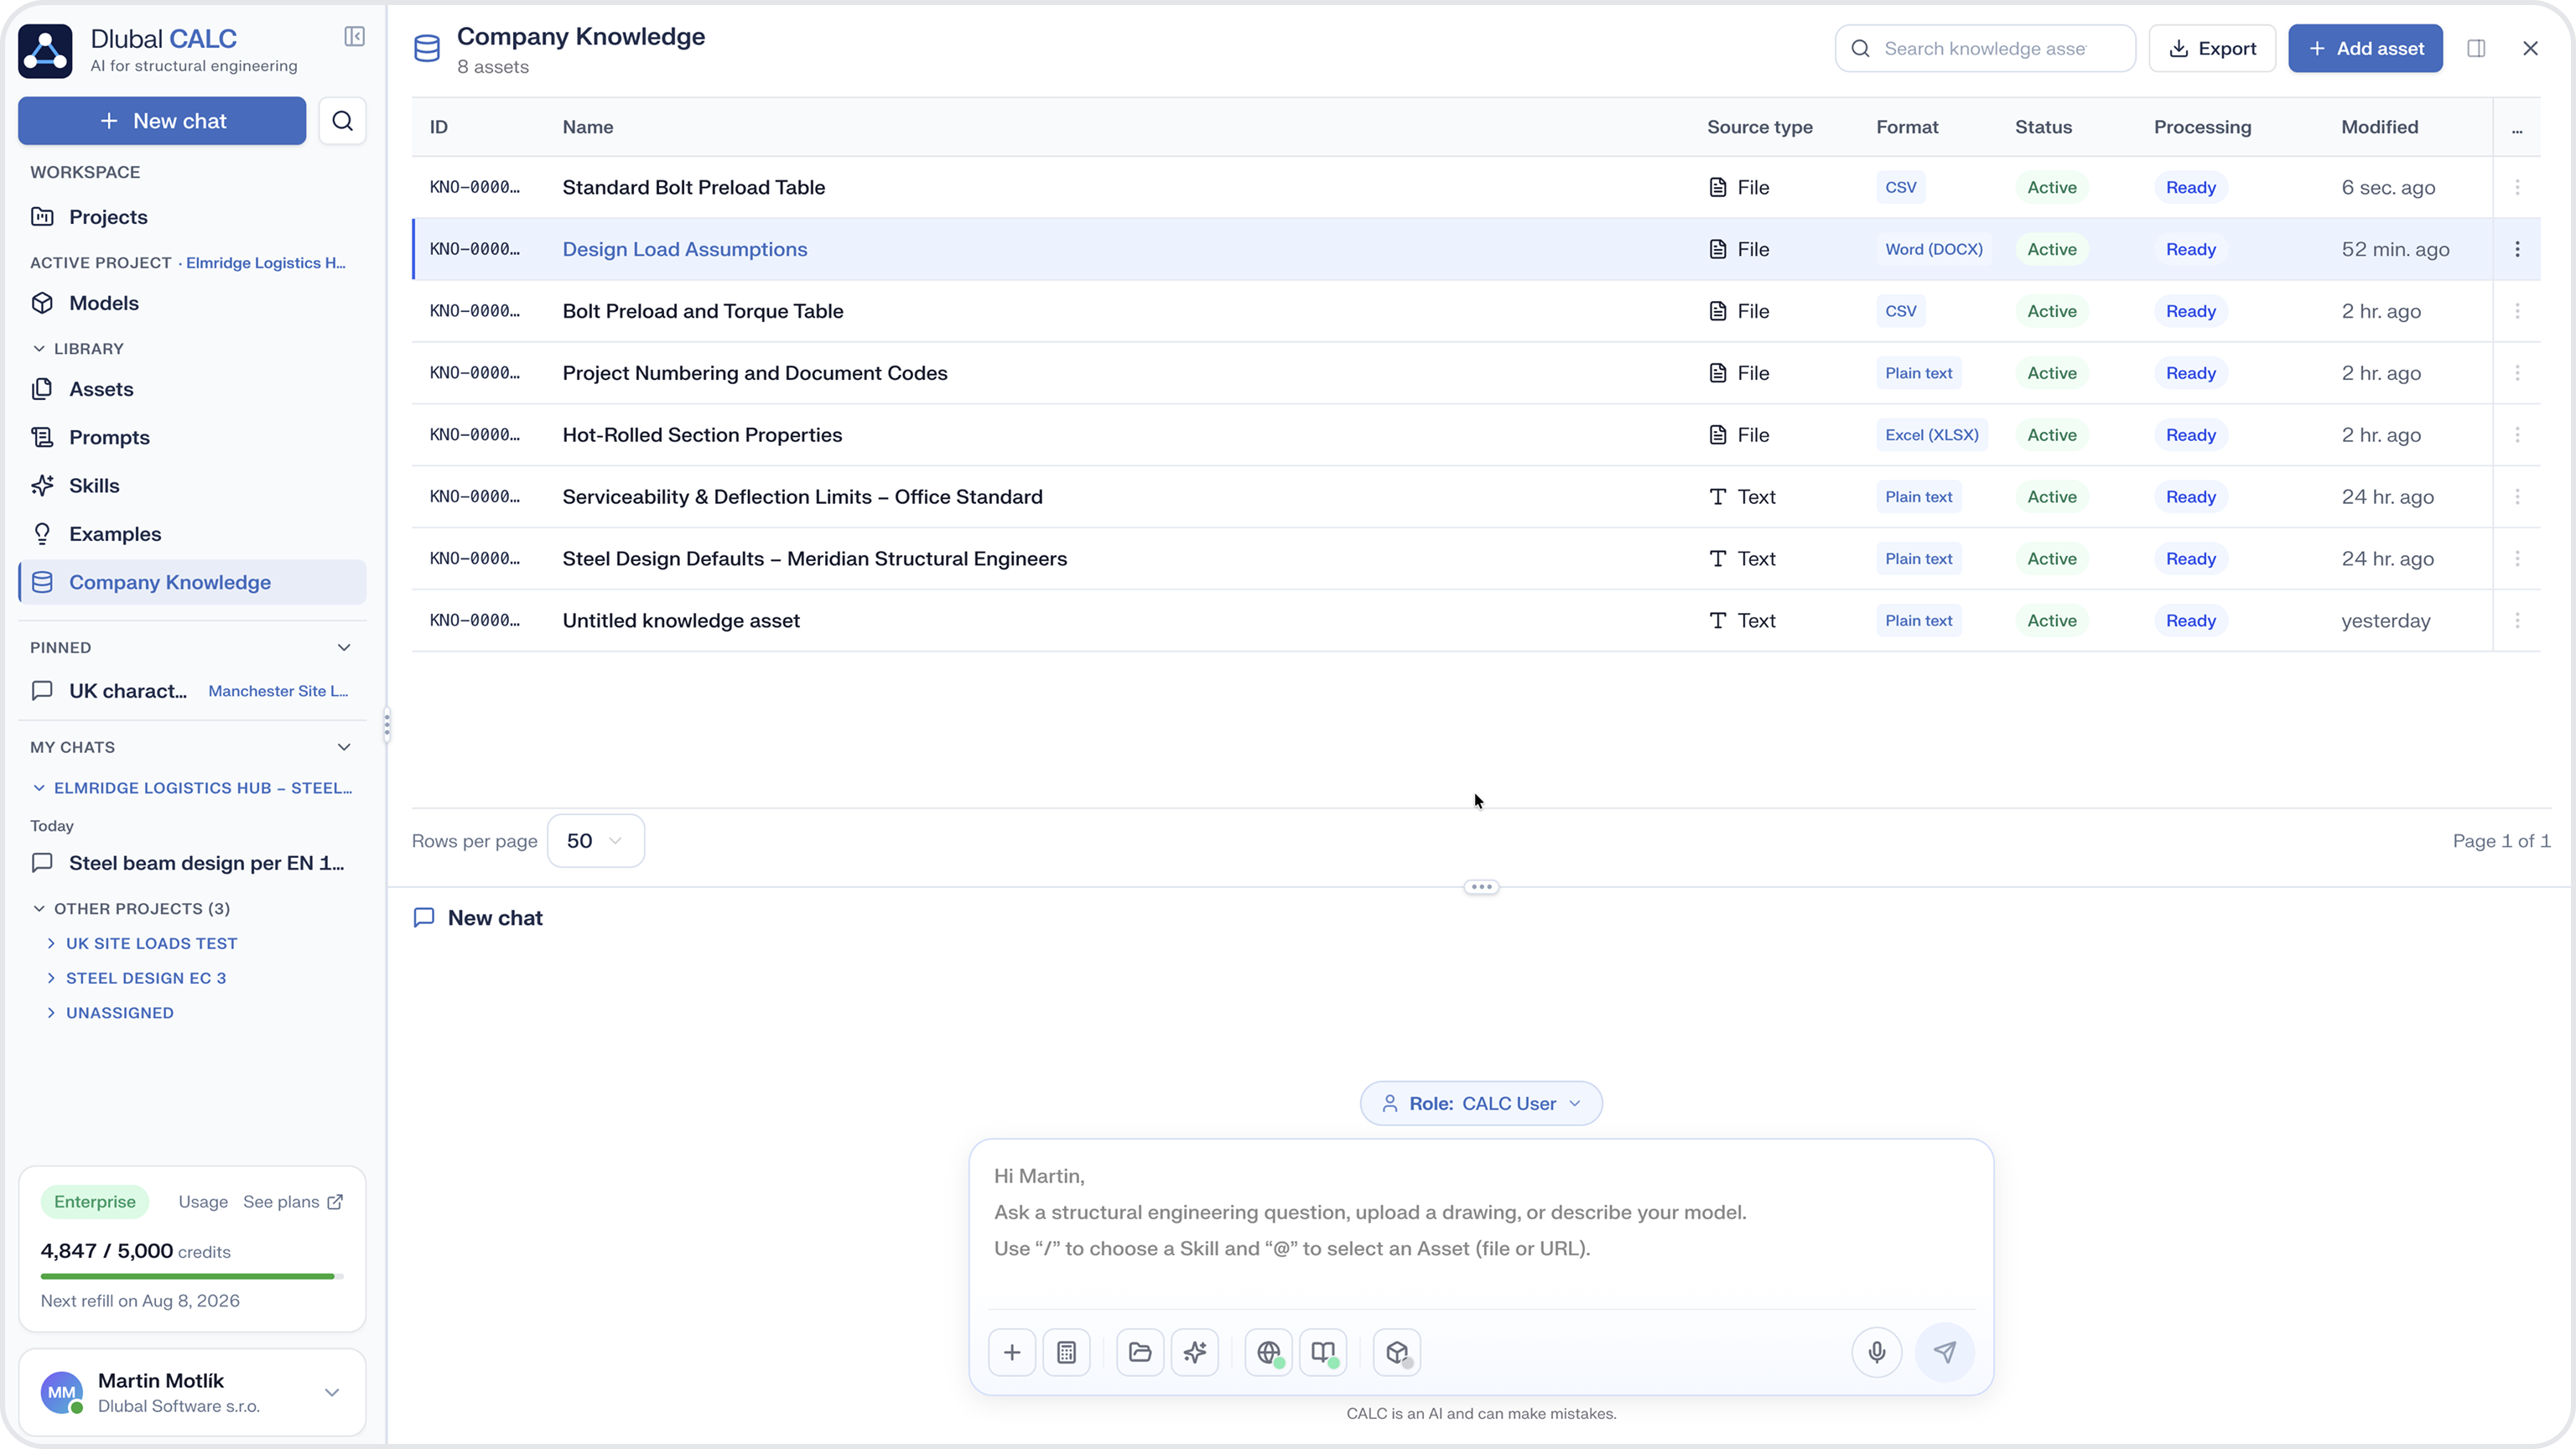Open Serviceability & Deflection Limits asset
The height and width of the screenshot is (1449, 2576).
(802, 497)
